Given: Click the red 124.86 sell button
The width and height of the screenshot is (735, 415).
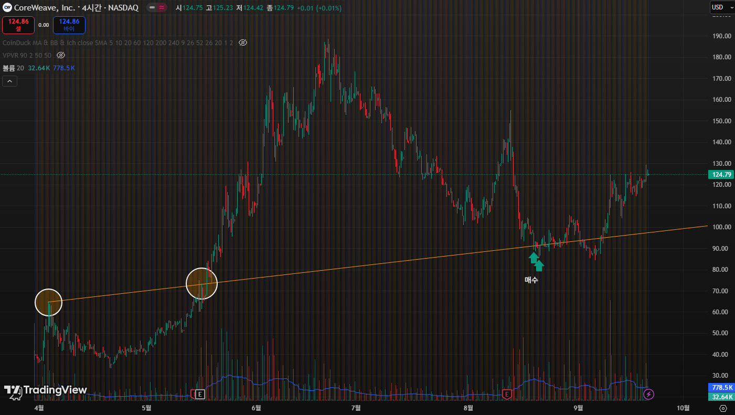Looking at the screenshot, I should pos(18,25).
